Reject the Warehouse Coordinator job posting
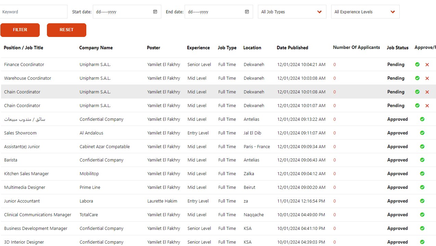The height and width of the screenshot is (246, 436). [427, 78]
